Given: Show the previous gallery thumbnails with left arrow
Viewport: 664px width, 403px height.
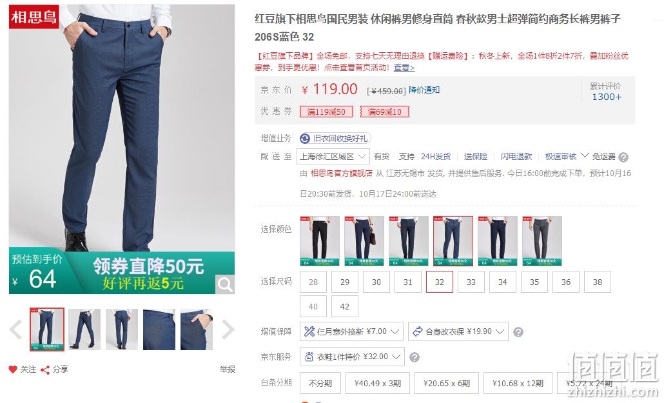Looking at the screenshot, I should 16,329.
